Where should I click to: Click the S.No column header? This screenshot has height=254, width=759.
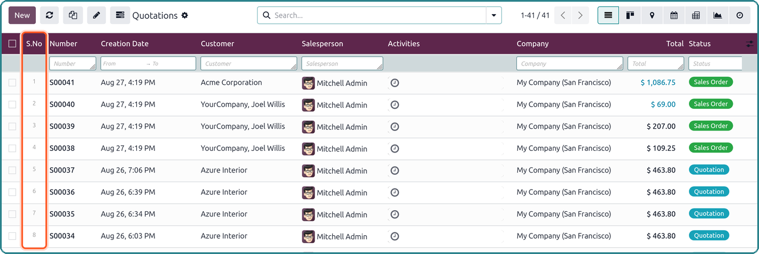(34, 44)
